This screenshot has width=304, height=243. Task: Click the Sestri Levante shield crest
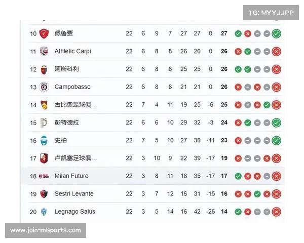coord(44,194)
